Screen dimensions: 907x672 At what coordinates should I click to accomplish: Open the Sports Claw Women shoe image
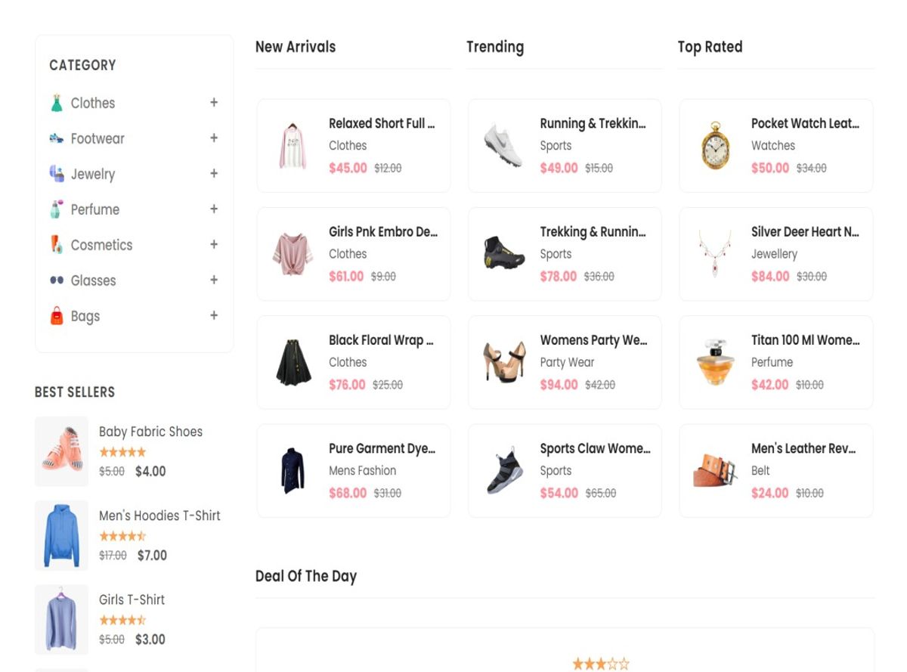(x=503, y=471)
